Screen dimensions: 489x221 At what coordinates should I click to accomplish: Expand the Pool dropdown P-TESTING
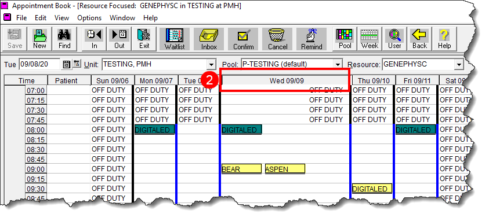tap(338, 65)
